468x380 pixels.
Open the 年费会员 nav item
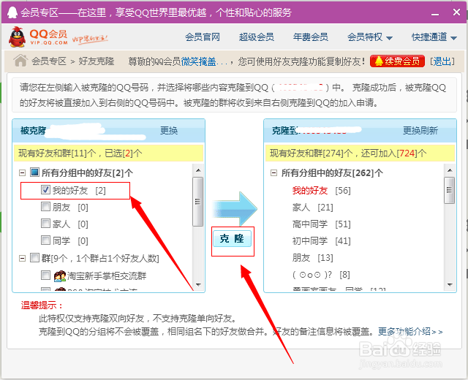tap(310, 37)
